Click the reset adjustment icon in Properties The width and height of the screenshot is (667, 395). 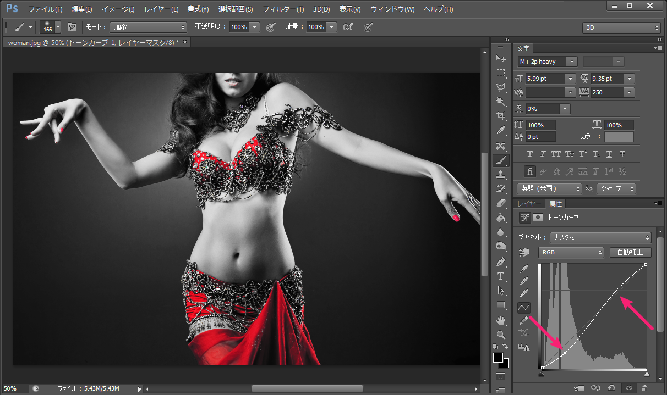pyautogui.click(x=611, y=388)
